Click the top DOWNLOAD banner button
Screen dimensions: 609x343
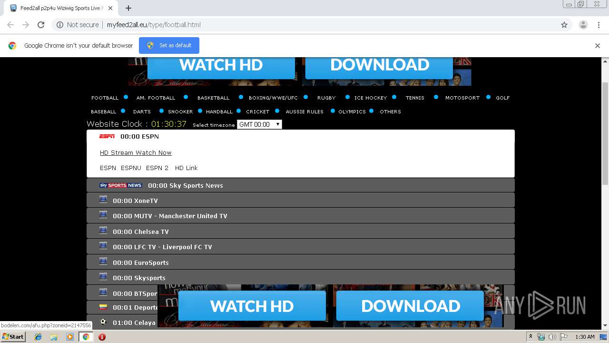click(379, 67)
